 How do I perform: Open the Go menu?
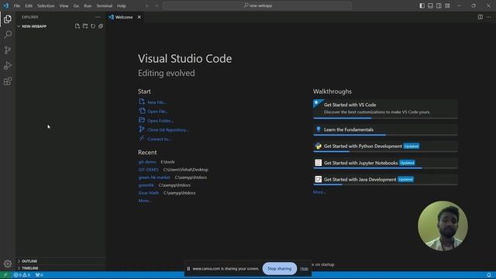(76, 5)
